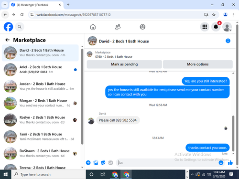Click the message 'Please call 828 582 5584.'
Viewport: 239px width, 179px height.
[118, 120]
